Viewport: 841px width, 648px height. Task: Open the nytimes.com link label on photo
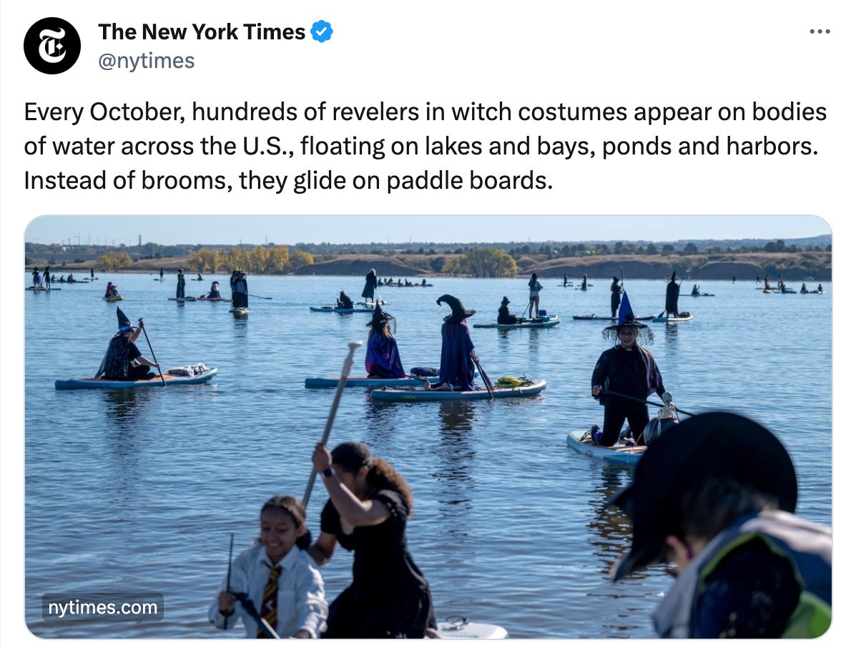[102, 607]
